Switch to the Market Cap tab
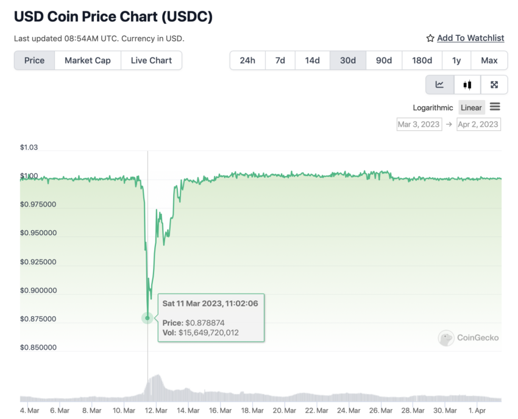This screenshot has width=518, height=419. pyautogui.click(x=88, y=60)
